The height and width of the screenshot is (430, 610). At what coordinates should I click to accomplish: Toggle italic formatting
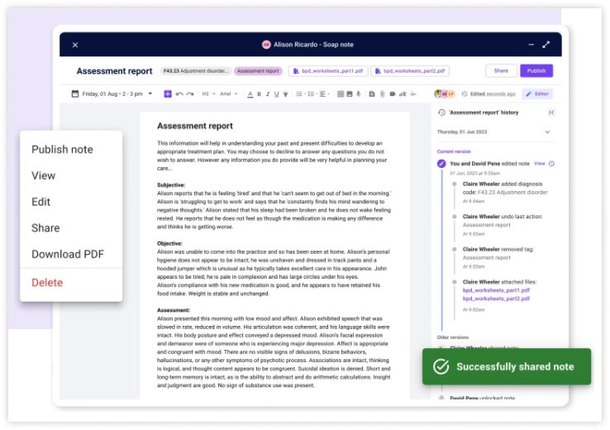pos(268,93)
